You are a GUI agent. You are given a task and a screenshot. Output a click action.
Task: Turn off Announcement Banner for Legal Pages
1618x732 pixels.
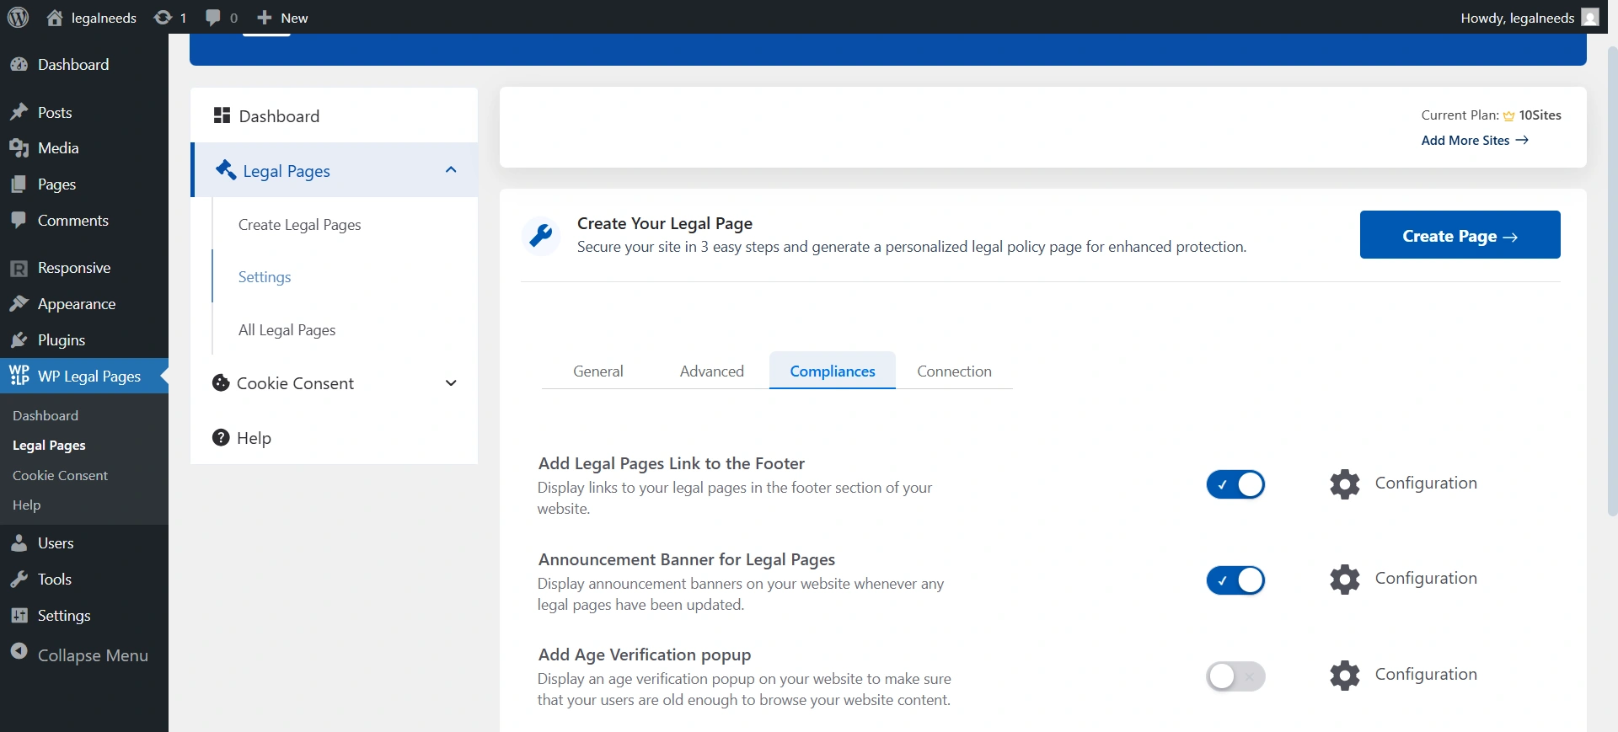tap(1235, 580)
